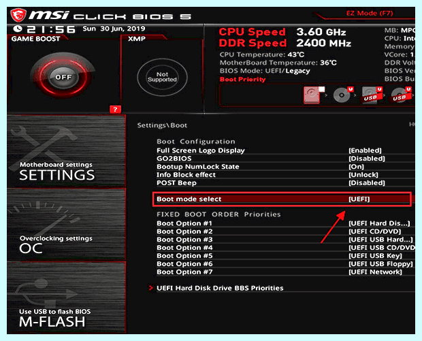Screen dimensions: 422x341
Task: Click the time display 21:56
Action: coord(51,29)
